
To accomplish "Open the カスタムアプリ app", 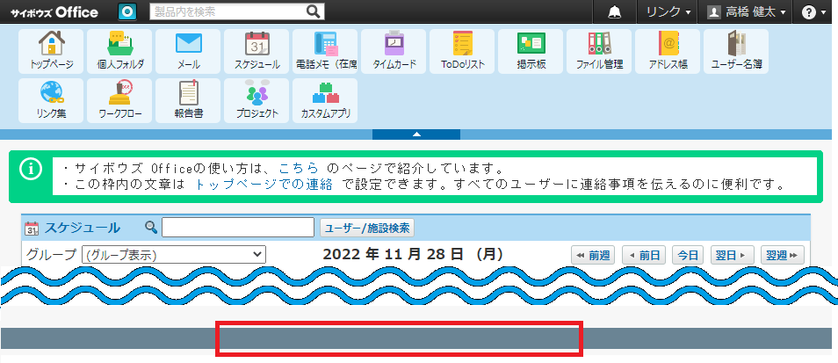I will (x=325, y=100).
